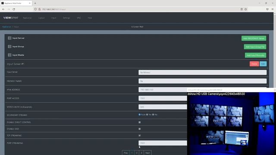Click the dshow:HD USB Camera overlay caption
276x155 pixels.
(216, 94)
